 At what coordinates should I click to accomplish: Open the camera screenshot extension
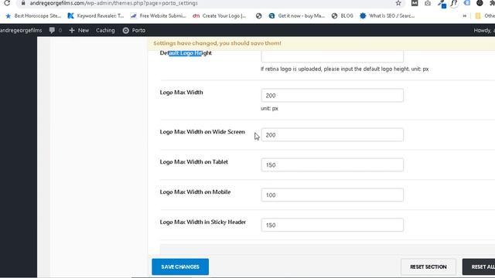pos(428,3)
